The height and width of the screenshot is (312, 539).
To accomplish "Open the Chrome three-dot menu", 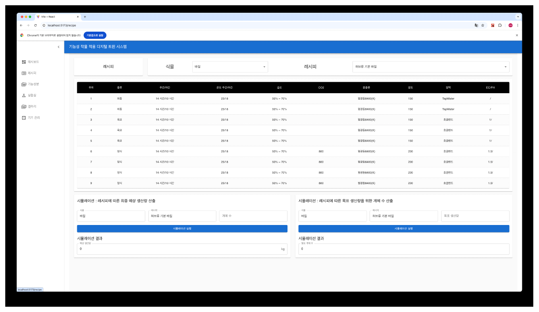I will click(x=517, y=25).
